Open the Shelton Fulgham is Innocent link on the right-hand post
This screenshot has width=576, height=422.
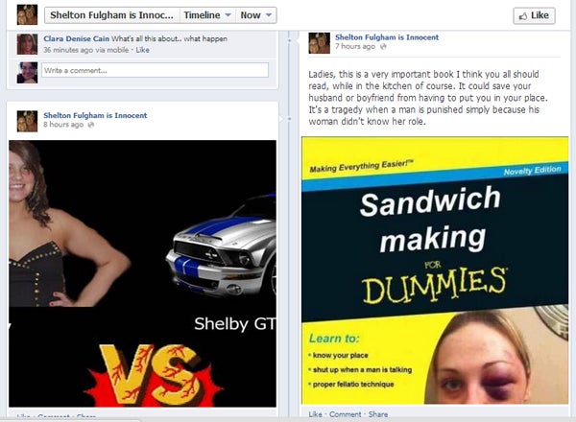(x=387, y=37)
